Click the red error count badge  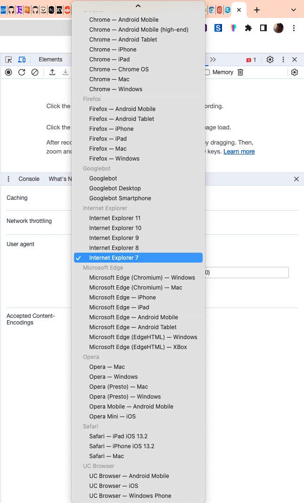click(251, 60)
